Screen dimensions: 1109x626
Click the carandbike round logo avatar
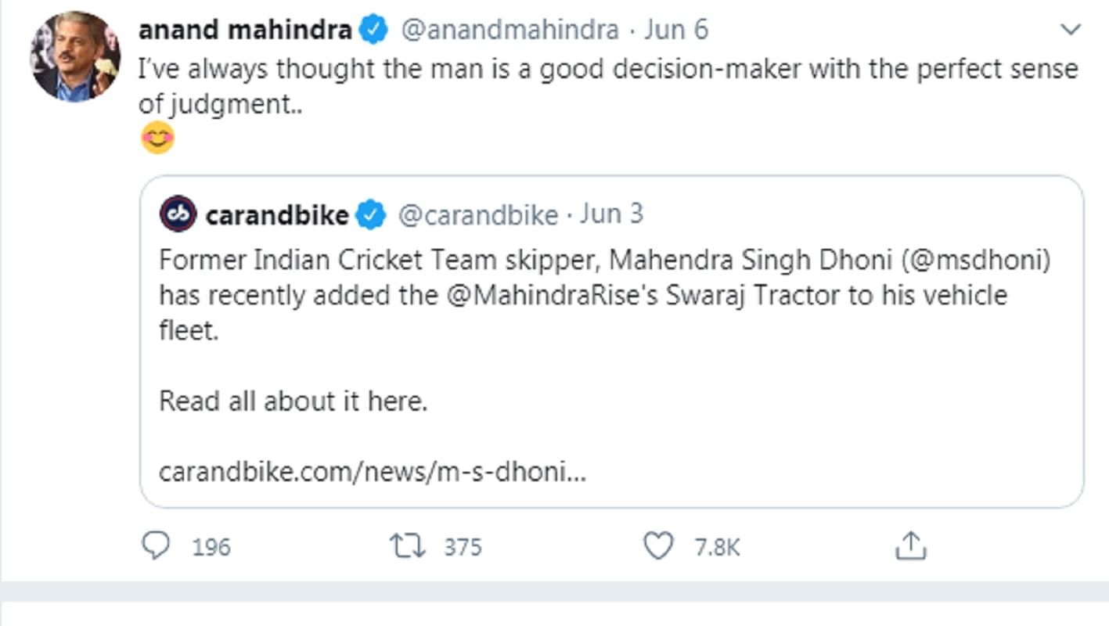(x=178, y=214)
